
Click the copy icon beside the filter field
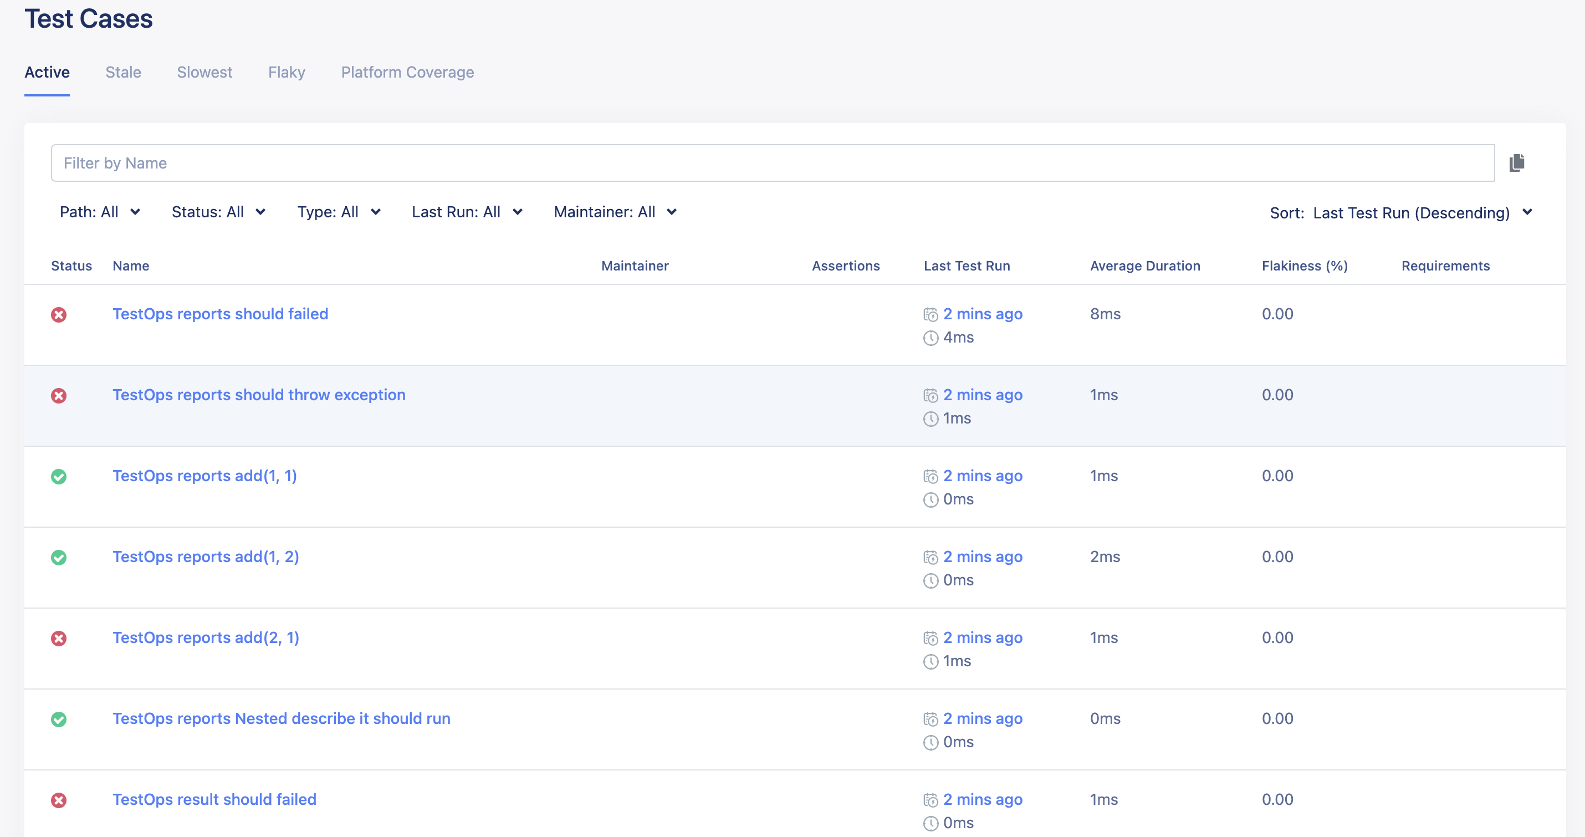coord(1516,162)
